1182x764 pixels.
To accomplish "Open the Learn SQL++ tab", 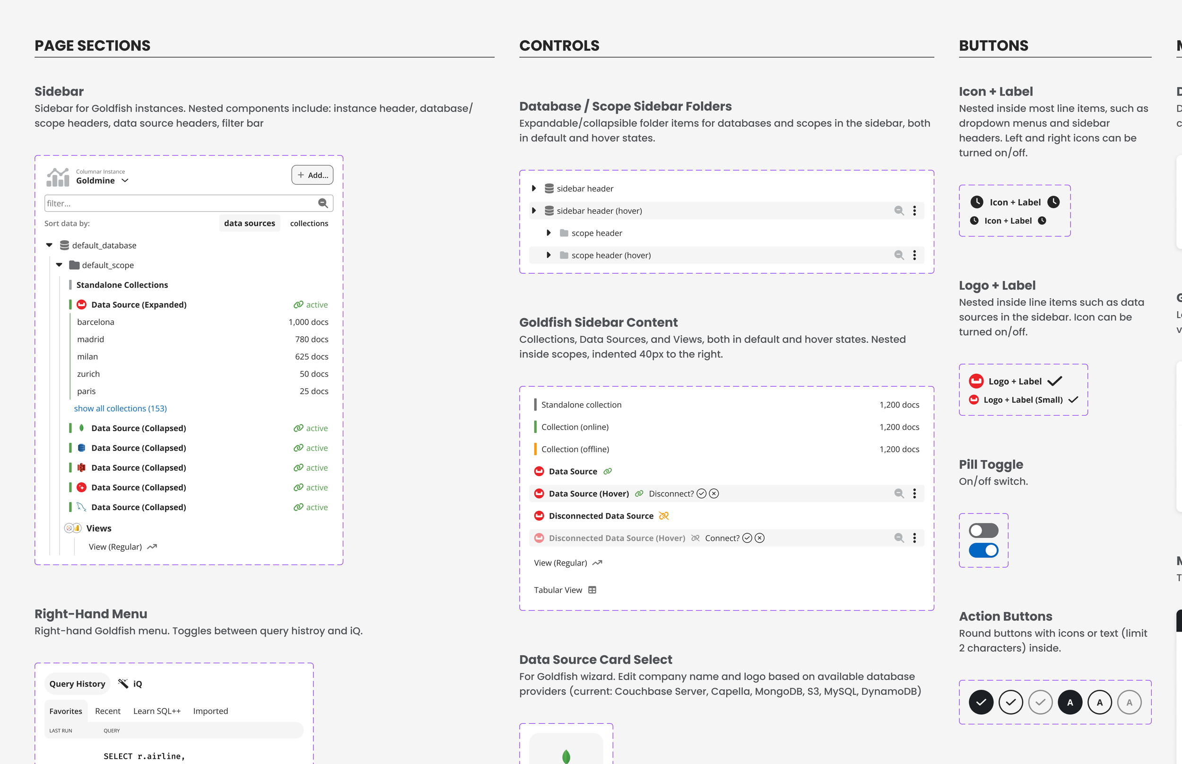I will (x=157, y=711).
